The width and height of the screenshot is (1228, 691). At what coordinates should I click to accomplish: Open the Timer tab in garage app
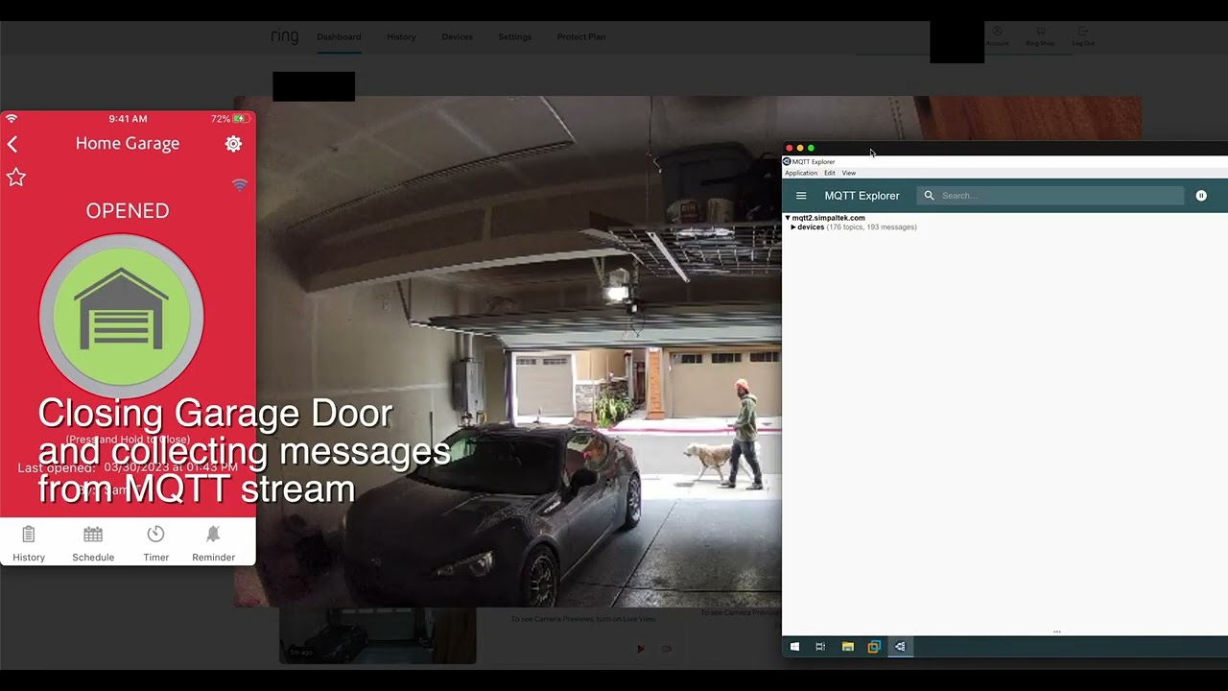155,544
